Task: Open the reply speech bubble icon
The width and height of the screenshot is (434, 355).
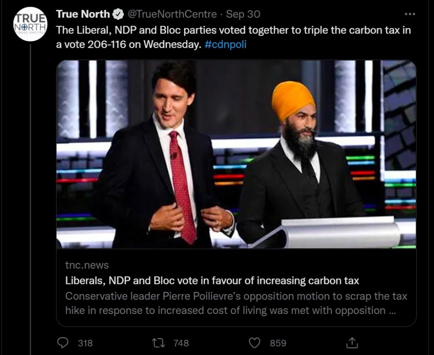Action: [64, 343]
